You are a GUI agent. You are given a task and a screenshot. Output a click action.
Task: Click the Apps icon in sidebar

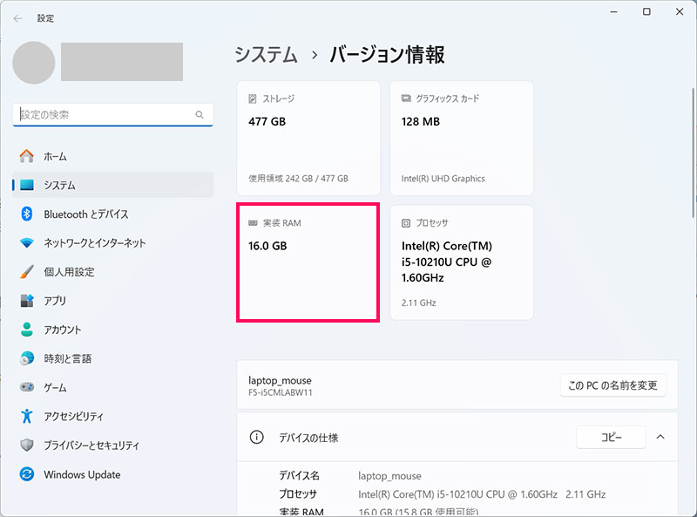tap(27, 300)
